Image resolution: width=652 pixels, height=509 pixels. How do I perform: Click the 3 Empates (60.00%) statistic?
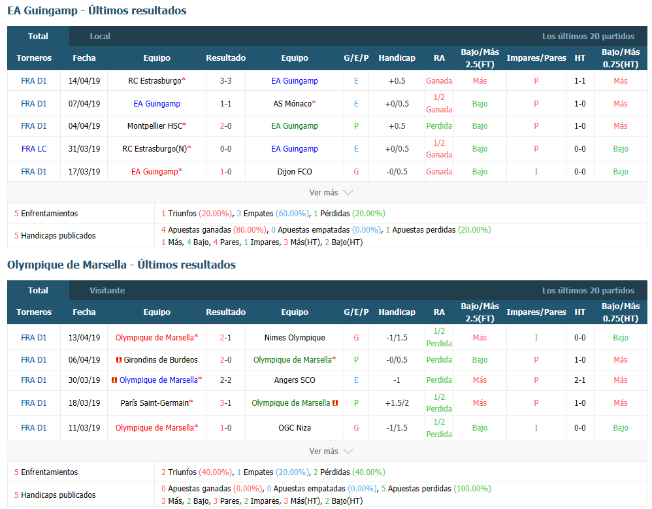coord(273,213)
